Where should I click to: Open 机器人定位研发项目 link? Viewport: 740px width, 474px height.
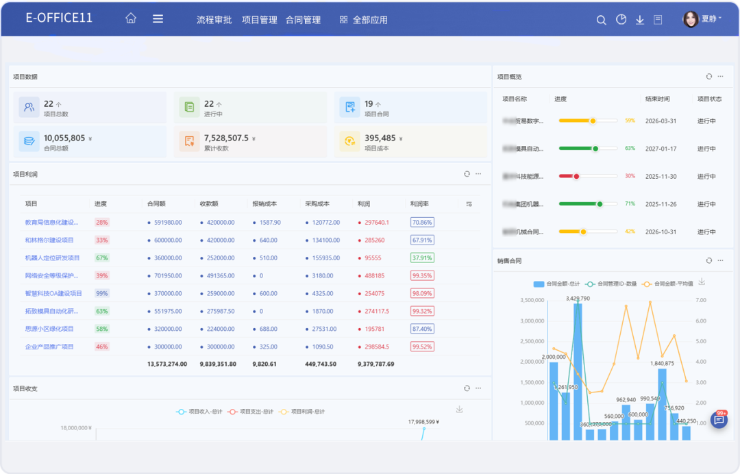pos(52,258)
